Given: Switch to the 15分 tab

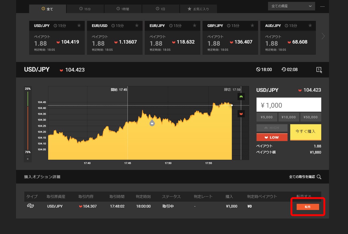Looking at the screenshot, I should [x=85, y=9].
